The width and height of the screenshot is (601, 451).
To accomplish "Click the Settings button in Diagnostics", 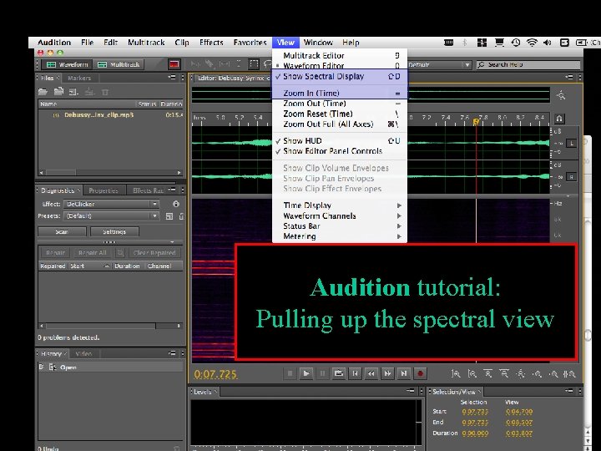I will pos(114,231).
